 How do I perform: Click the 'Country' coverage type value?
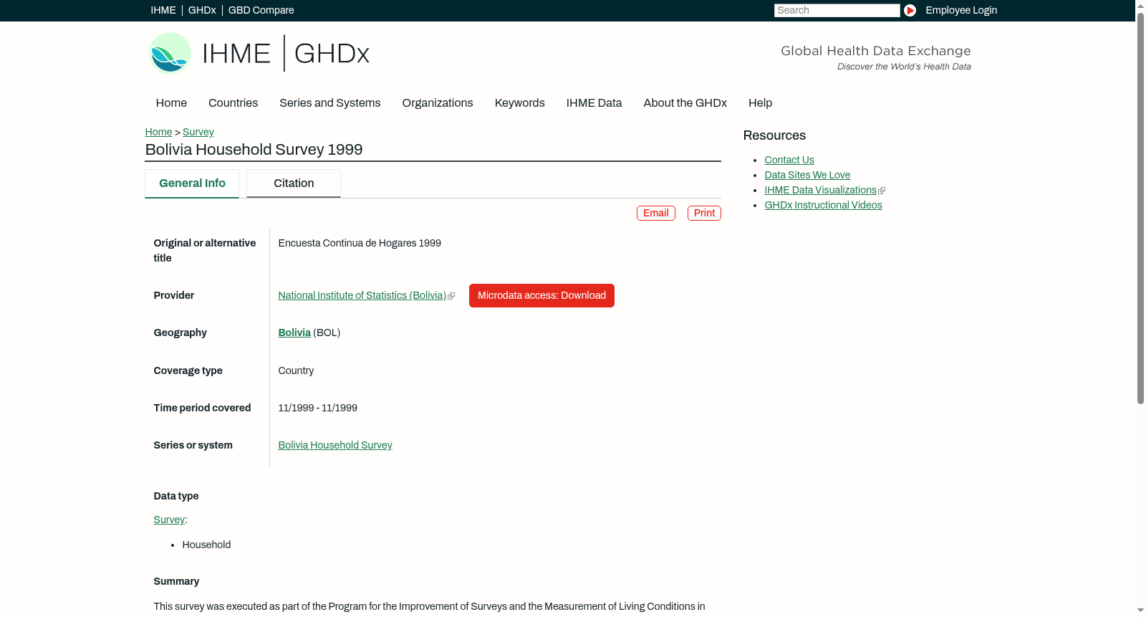(x=296, y=370)
